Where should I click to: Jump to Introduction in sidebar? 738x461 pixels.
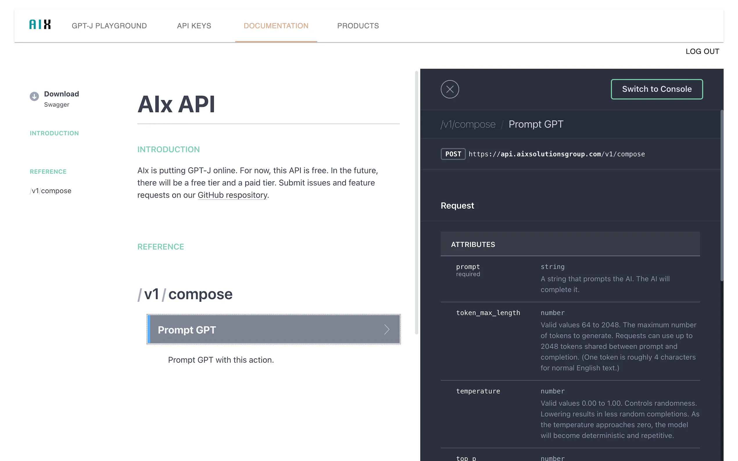54,133
